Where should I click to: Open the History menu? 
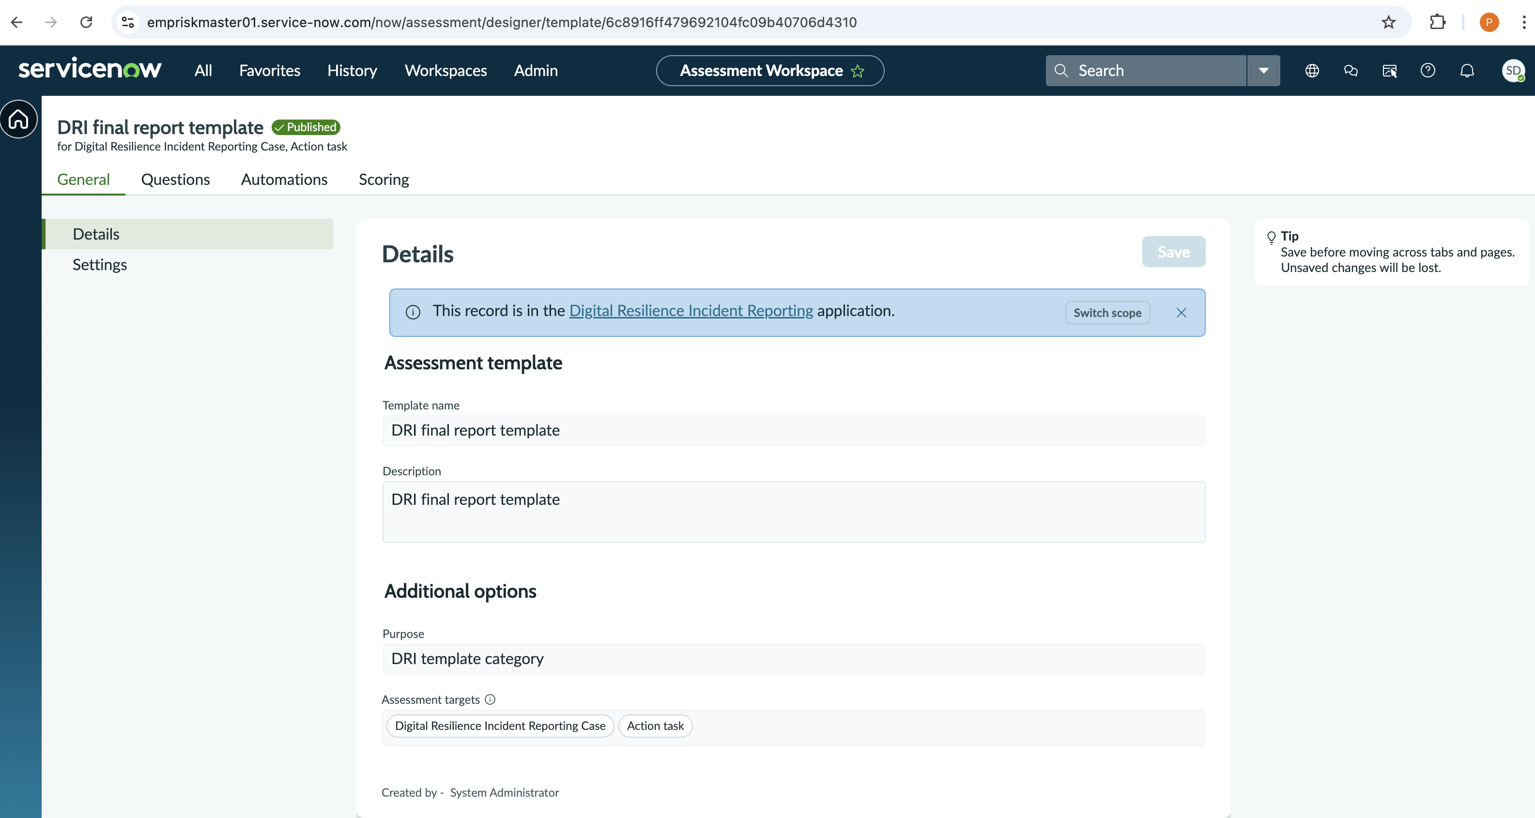coord(352,70)
